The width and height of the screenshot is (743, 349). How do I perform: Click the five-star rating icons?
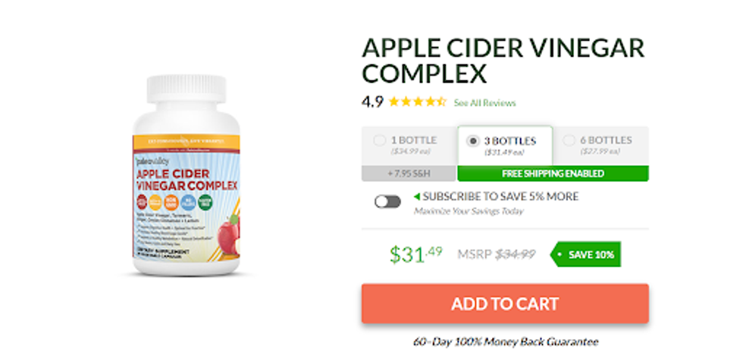(418, 101)
